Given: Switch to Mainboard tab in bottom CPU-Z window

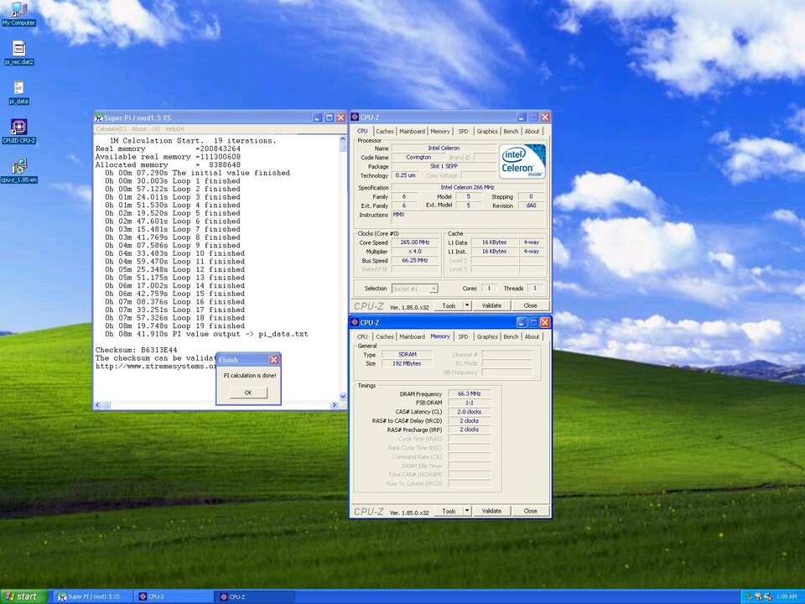Looking at the screenshot, I should (413, 337).
